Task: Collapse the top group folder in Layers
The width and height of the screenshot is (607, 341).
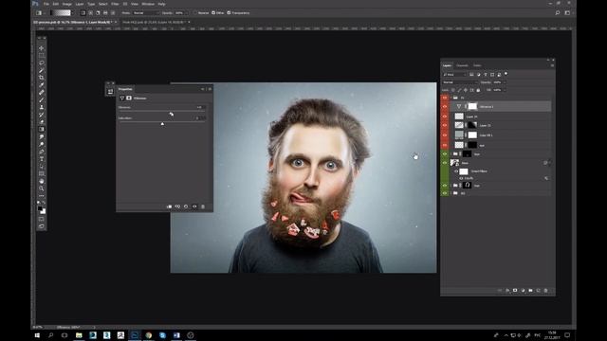Action: [451, 98]
